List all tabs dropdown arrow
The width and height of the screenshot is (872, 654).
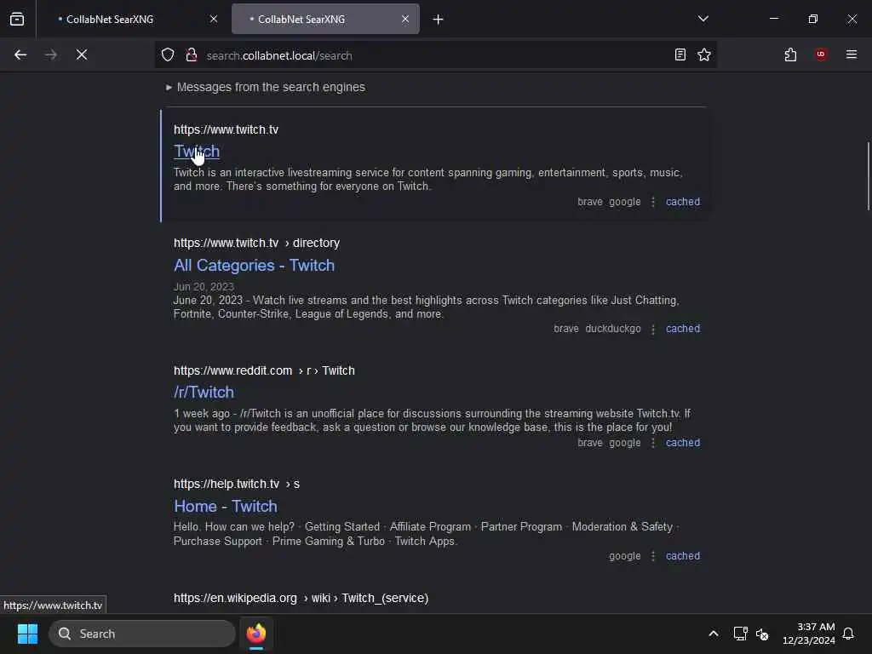click(703, 19)
